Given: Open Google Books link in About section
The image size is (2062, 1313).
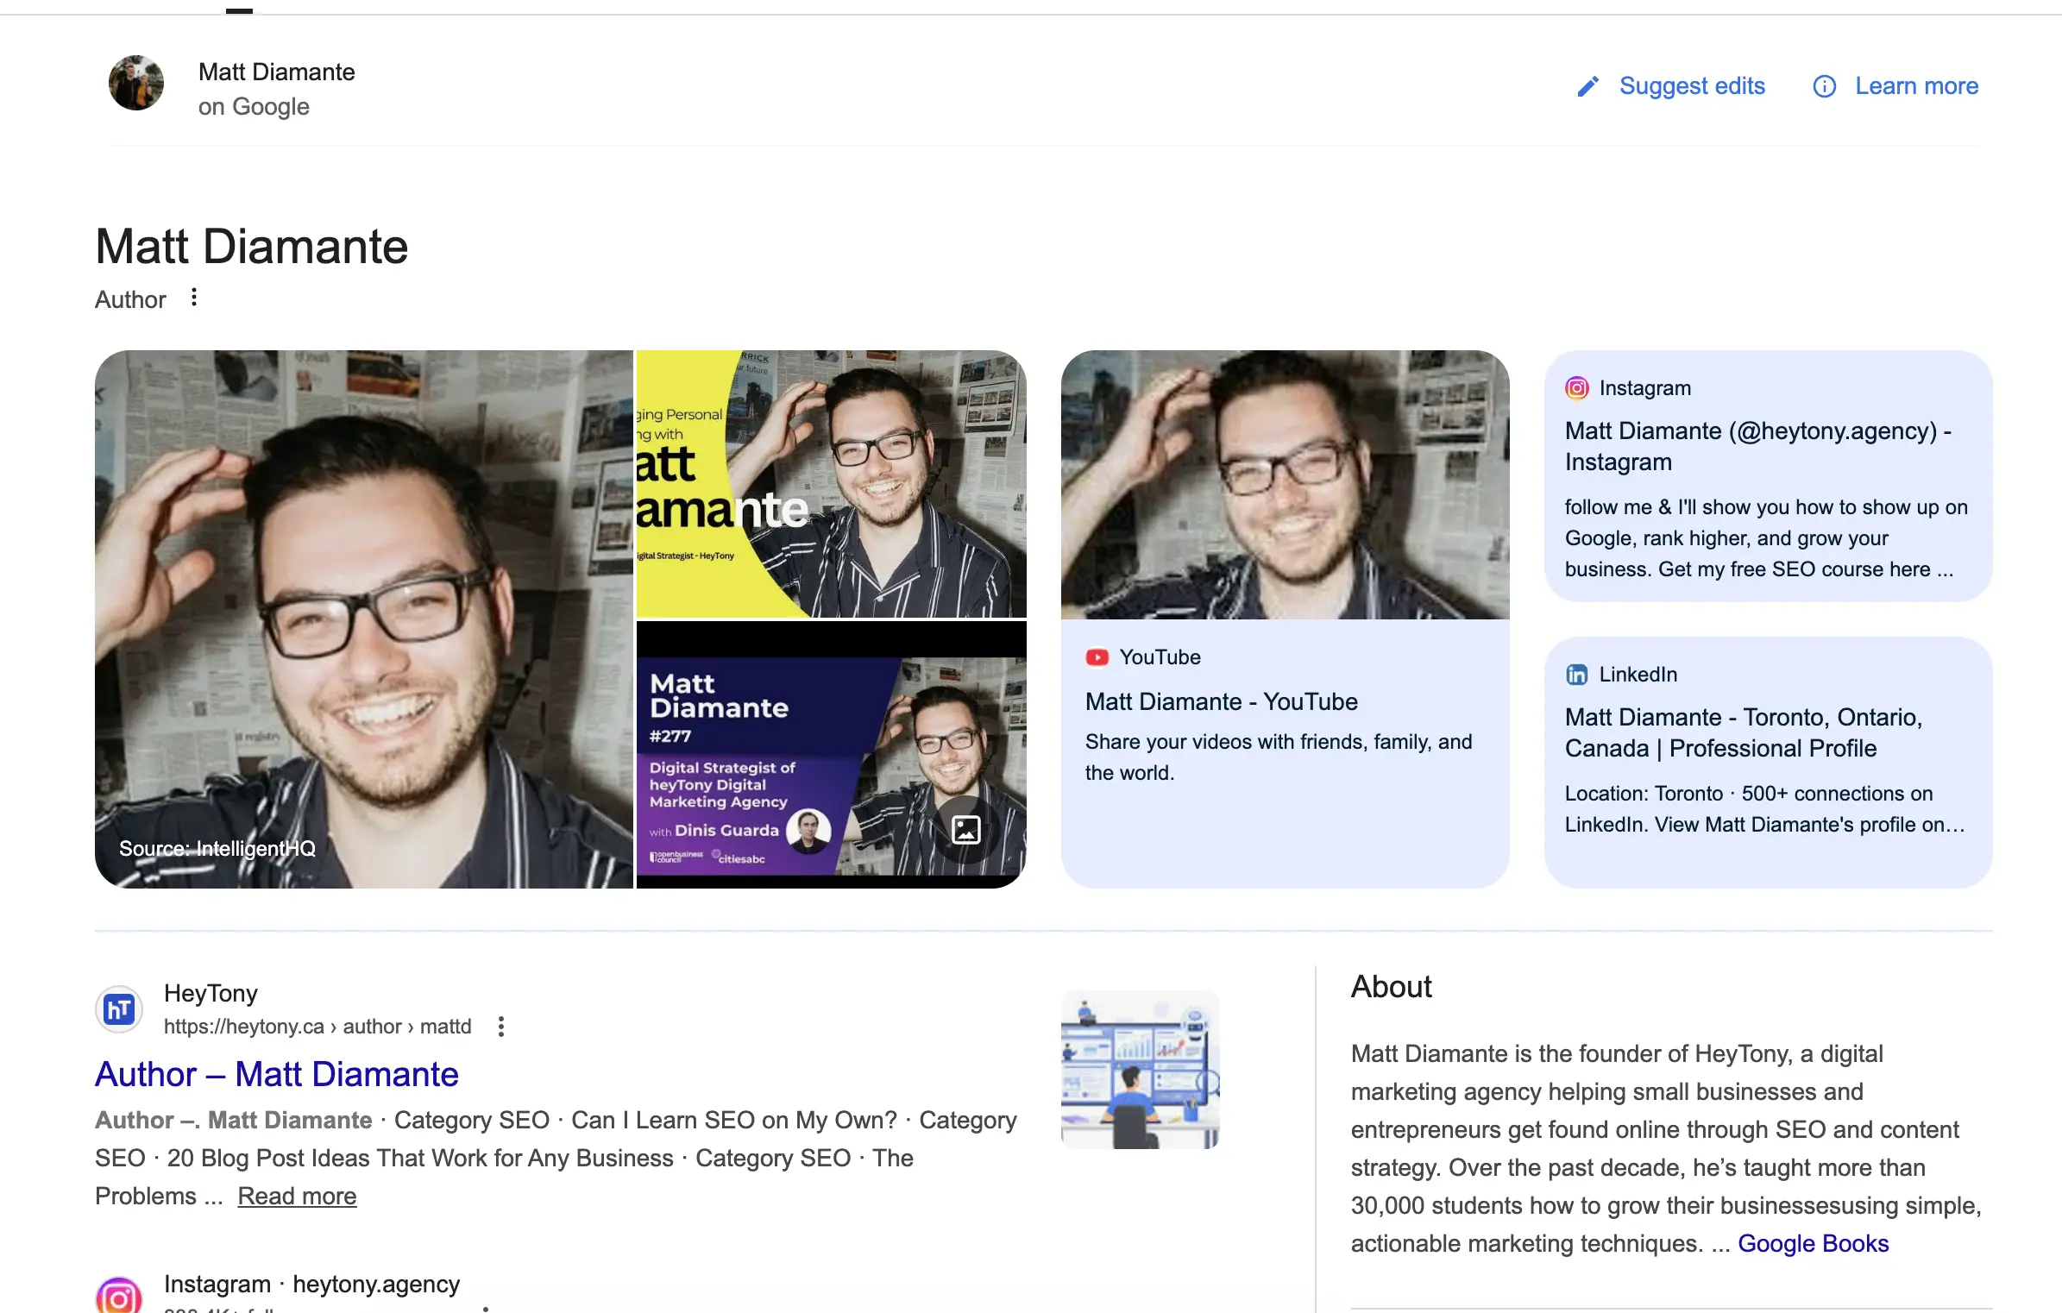Looking at the screenshot, I should pos(1813,1243).
